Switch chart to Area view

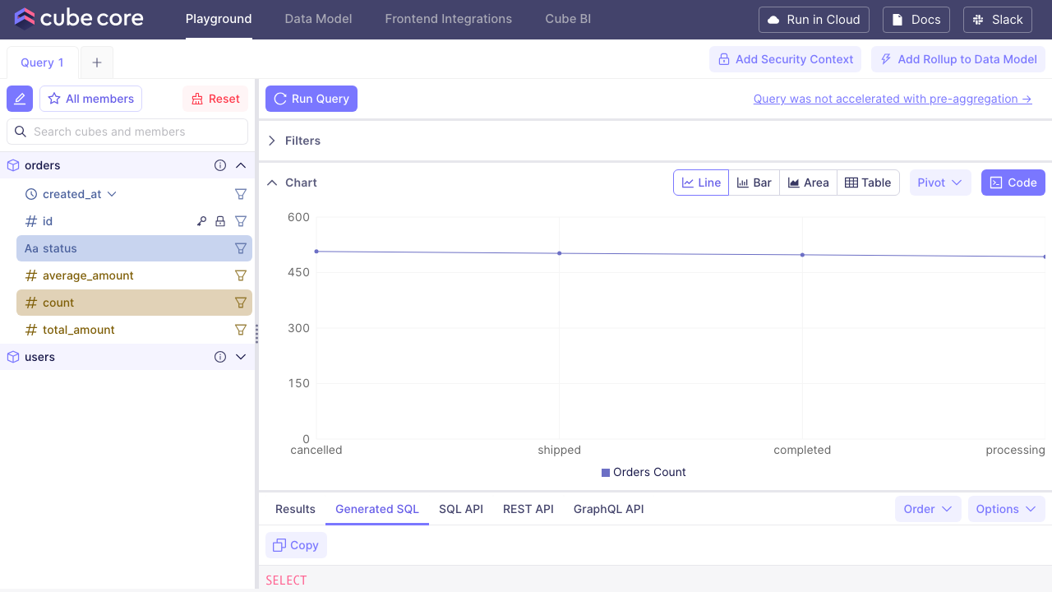pyautogui.click(x=808, y=183)
